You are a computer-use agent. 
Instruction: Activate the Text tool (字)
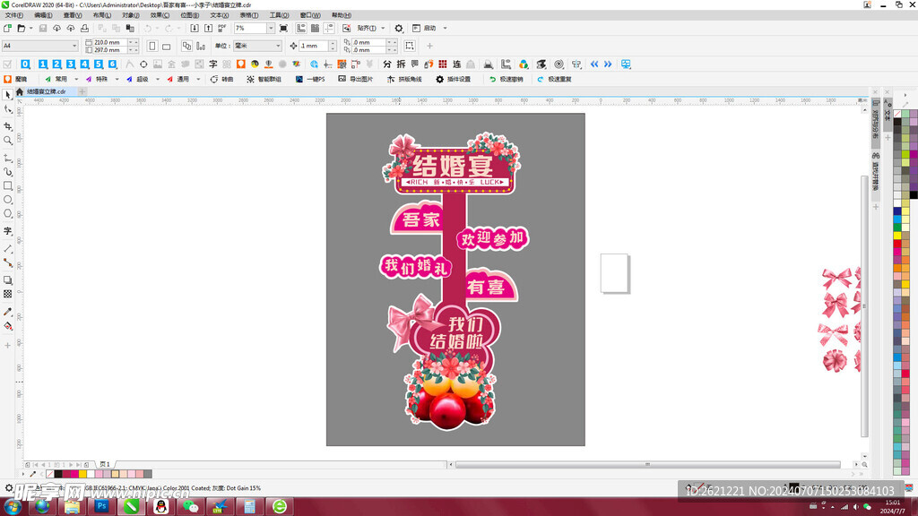8,231
